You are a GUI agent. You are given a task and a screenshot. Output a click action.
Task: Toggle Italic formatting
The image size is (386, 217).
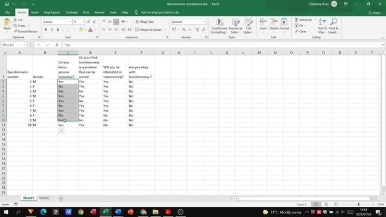[x=52, y=30]
